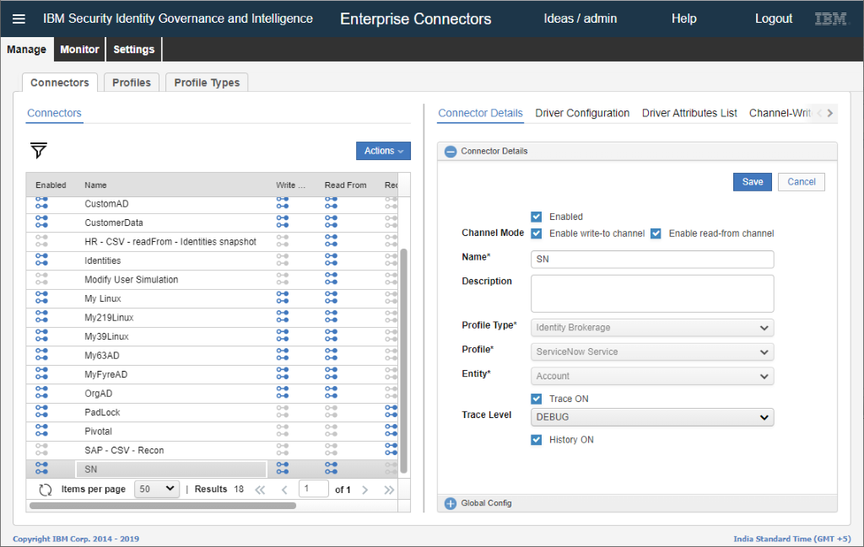The image size is (864, 547).
Task: Click in the Description text area
Action: click(652, 294)
